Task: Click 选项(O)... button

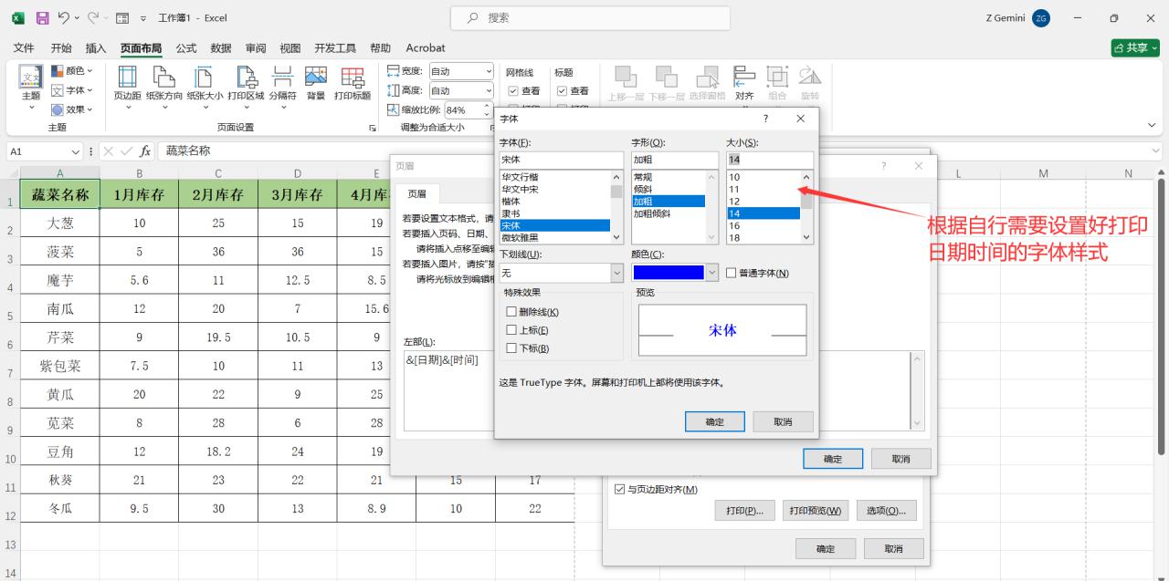Action: pos(886,510)
